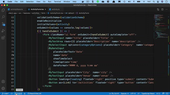Open the Go menu

coord(44,2)
